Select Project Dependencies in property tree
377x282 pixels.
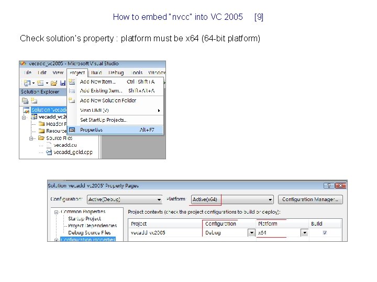(92, 226)
